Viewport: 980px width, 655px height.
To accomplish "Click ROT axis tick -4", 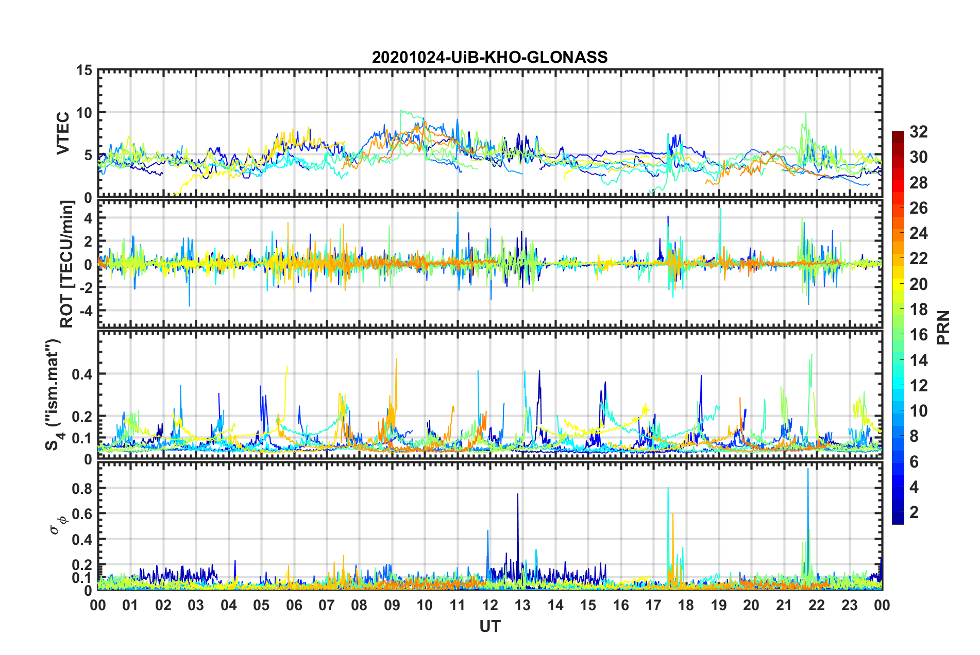I will pyautogui.click(x=86, y=311).
